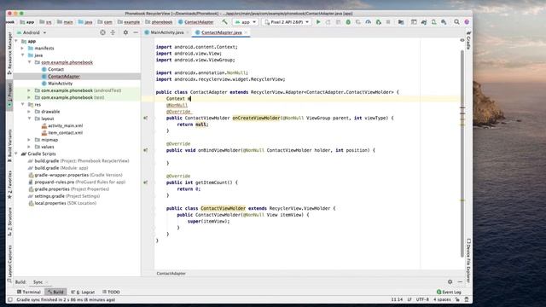Open the Terminal tool window tab
Screen dimensions: 546x307
pos(29,292)
